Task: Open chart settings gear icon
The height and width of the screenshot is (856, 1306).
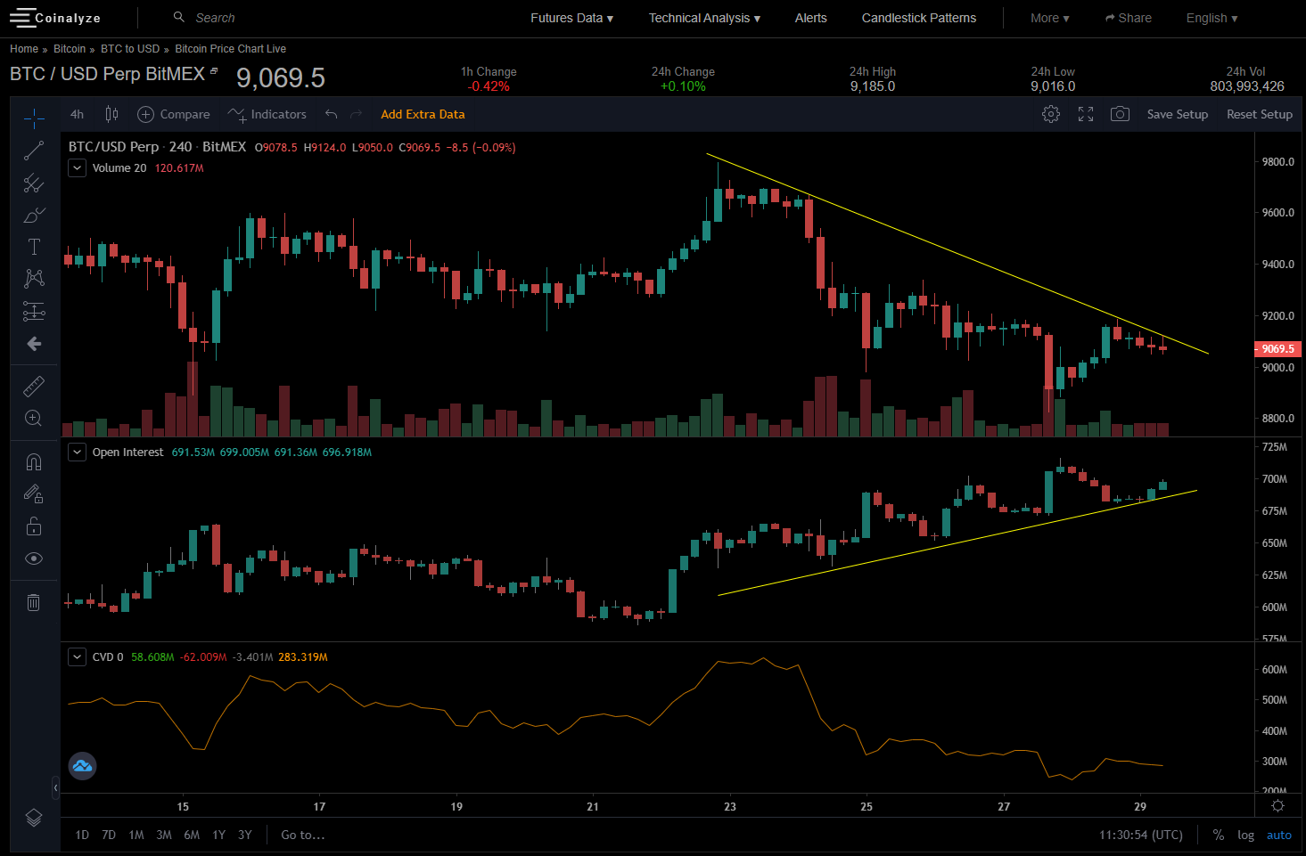Action: 1051,114
